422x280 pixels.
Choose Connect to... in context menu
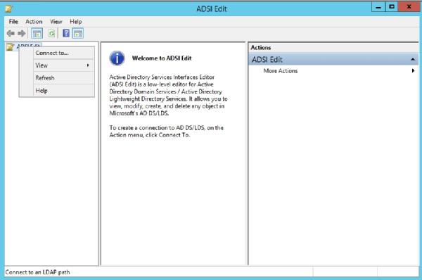pyautogui.click(x=57, y=53)
